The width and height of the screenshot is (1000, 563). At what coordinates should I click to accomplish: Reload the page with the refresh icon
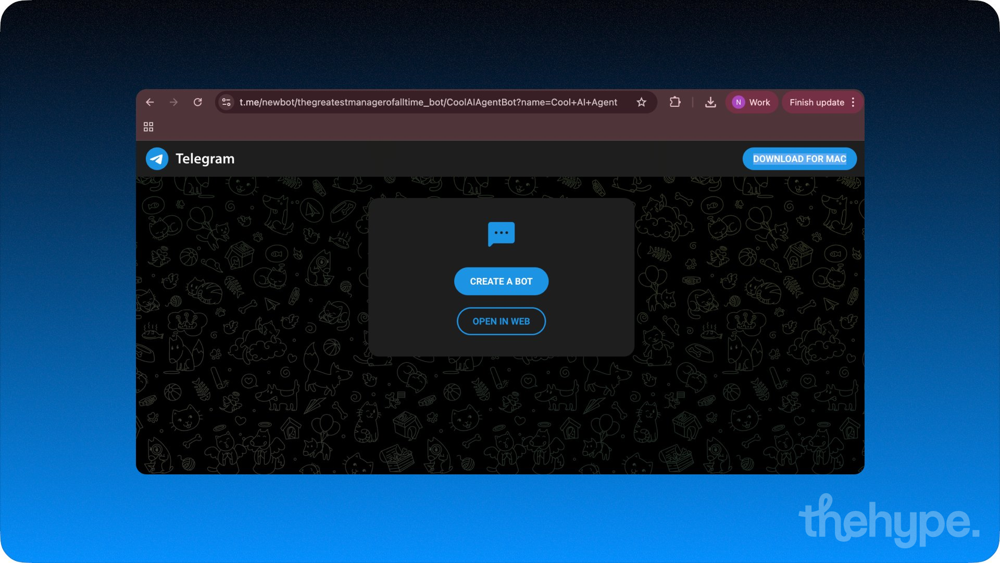pos(197,102)
